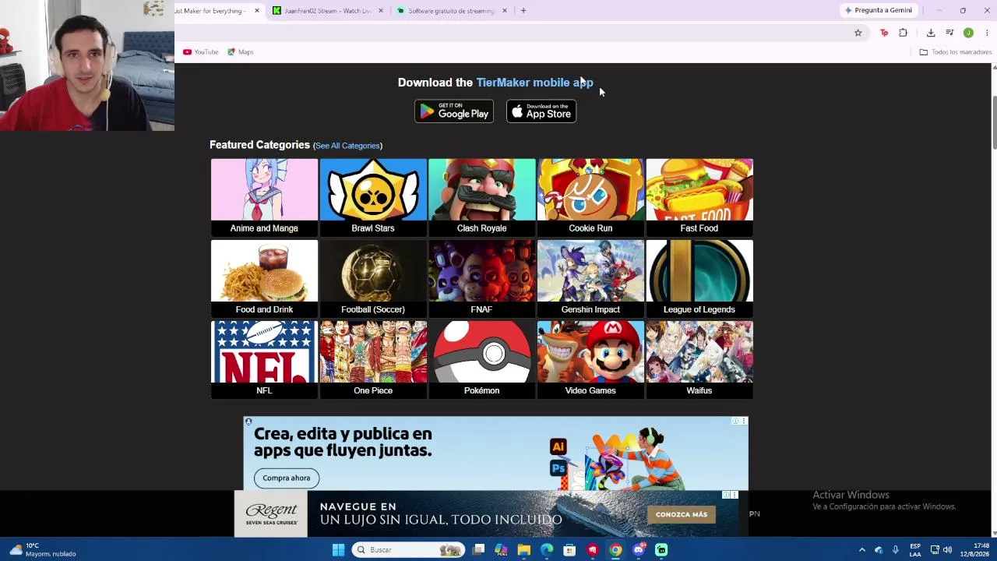The height and width of the screenshot is (561, 997).
Task: Open the Pokémon category tile
Action: (481, 359)
